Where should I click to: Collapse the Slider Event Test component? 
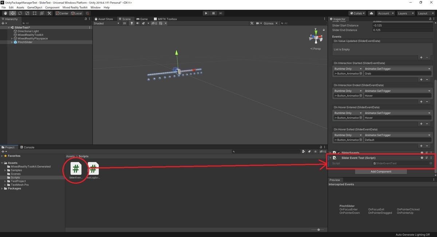click(x=330, y=158)
